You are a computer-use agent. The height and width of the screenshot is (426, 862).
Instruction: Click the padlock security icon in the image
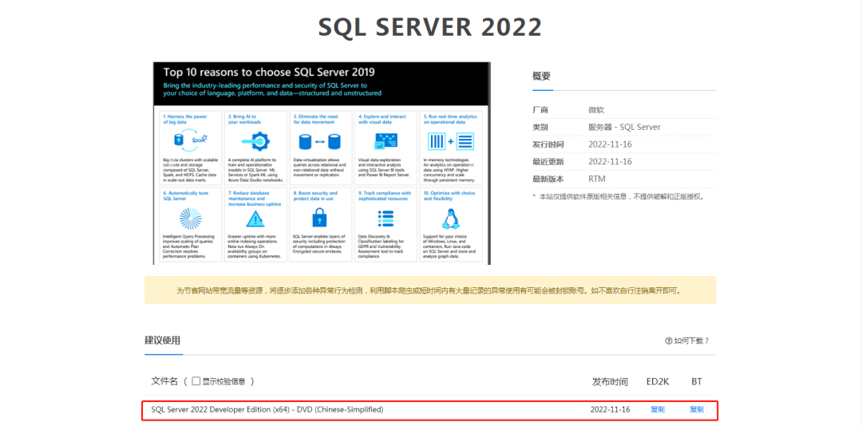[318, 219]
